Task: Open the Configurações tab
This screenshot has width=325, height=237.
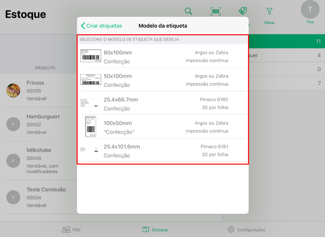Action: coord(246,230)
